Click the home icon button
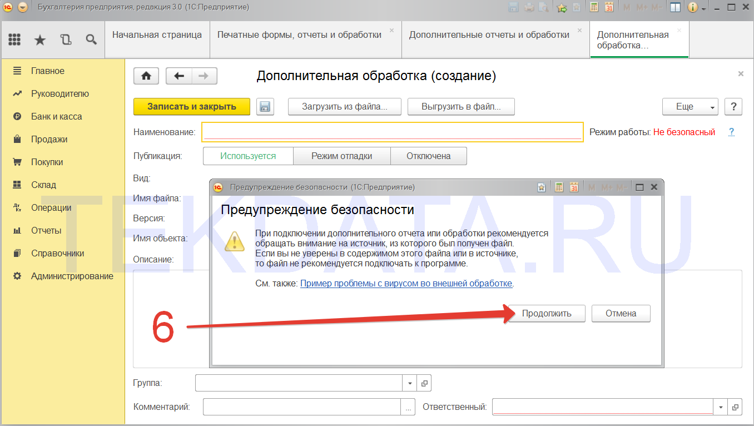Viewport: 754px width, 426px height. 146,76
